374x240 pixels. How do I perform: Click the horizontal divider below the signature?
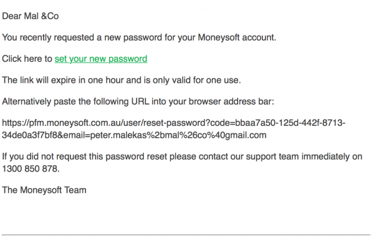click(186, 235)
